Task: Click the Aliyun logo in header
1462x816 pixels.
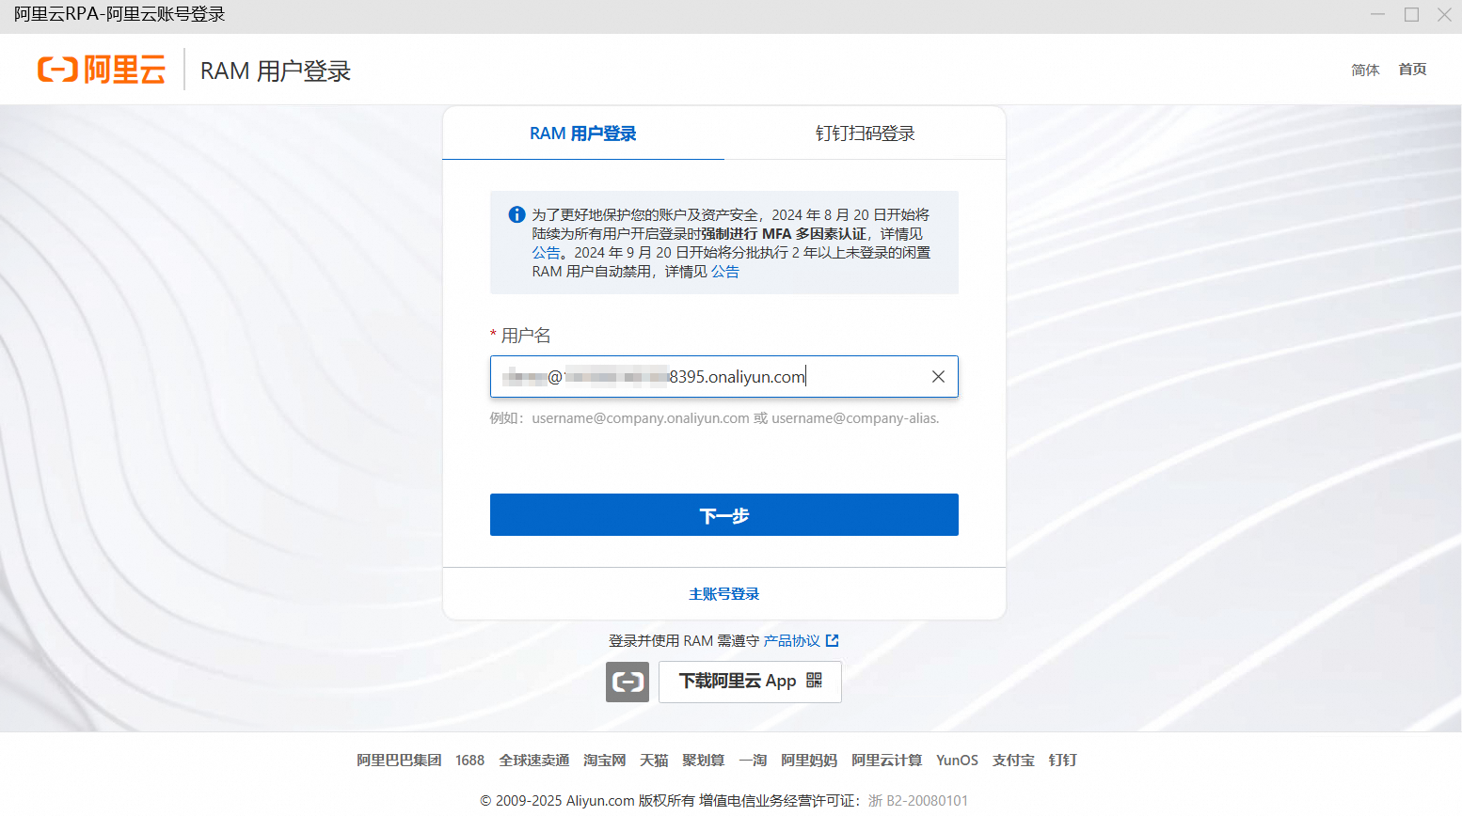Action: tap(102, 70)
